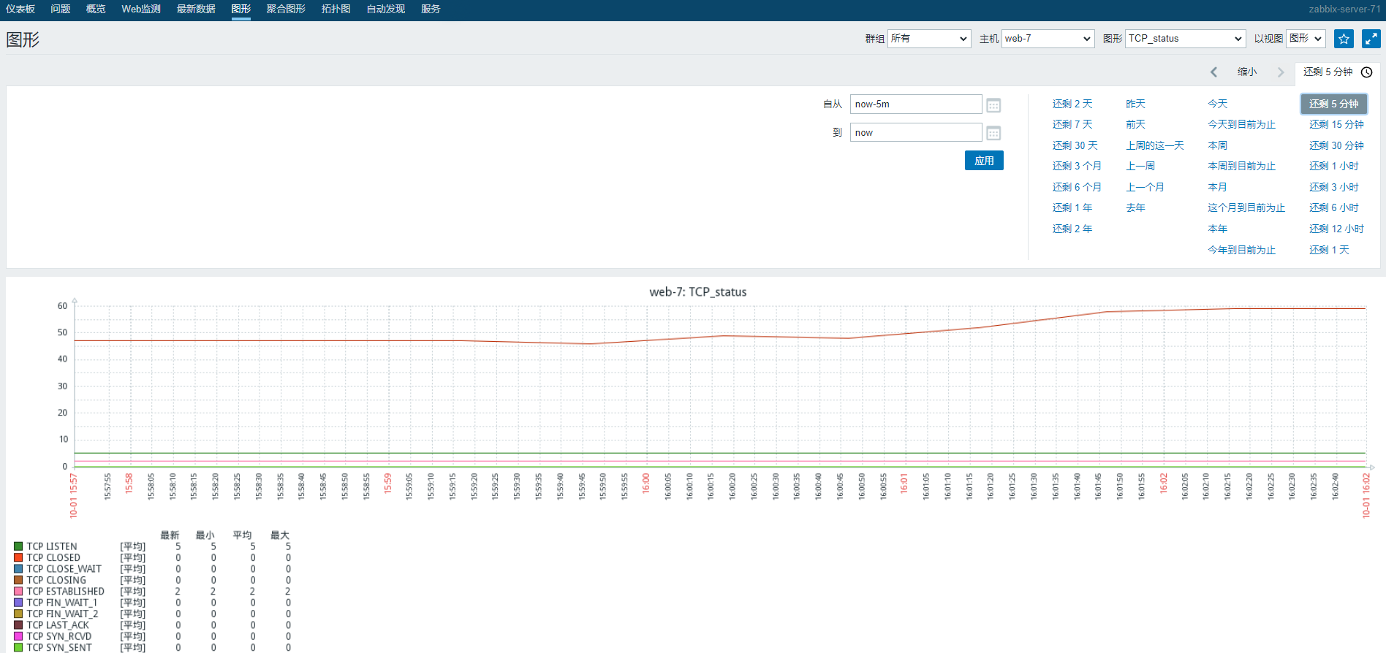Select 上一个月 time range
The width and height of the screenshot is (1386, 653).
(x=1145, y=188)
